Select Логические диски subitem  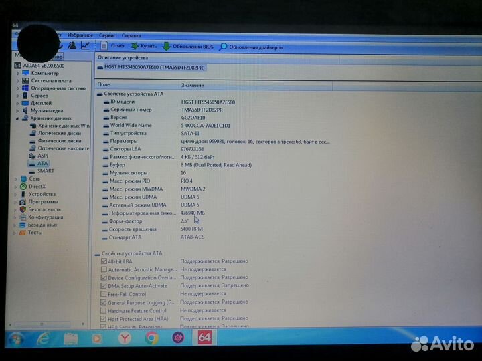coord(56,133)
